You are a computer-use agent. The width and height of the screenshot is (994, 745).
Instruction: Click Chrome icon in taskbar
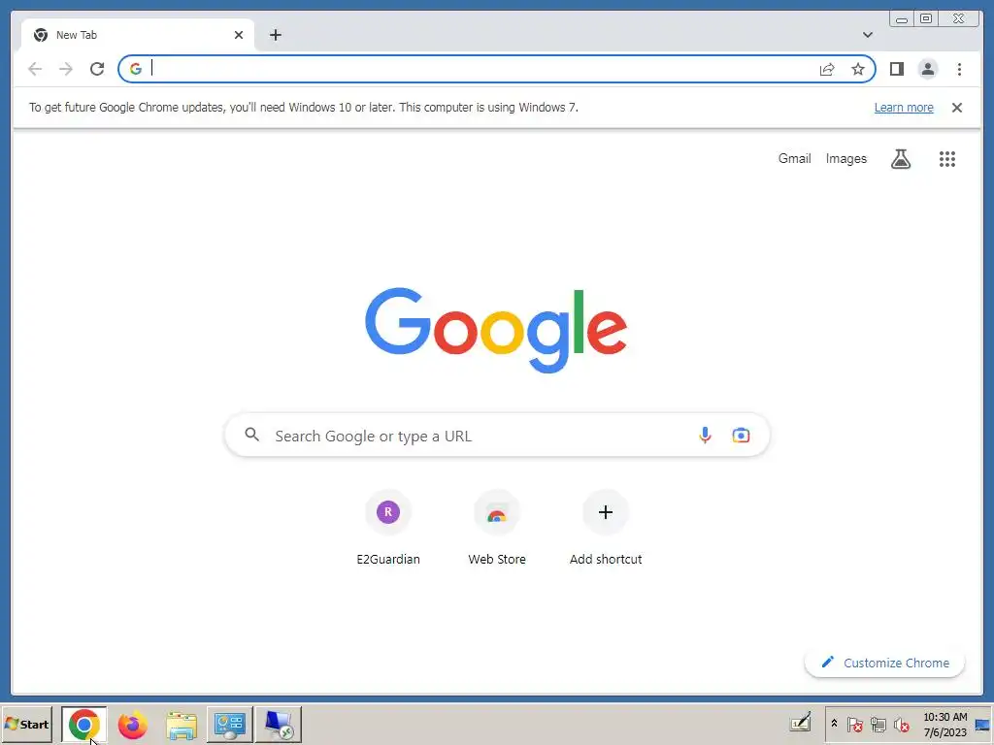pos(84,724)
